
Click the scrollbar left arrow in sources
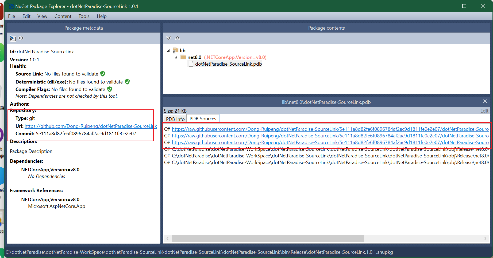click(168, 239)
